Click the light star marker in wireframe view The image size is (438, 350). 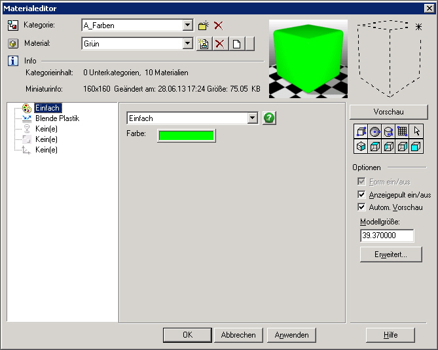[x=418, y=27]
